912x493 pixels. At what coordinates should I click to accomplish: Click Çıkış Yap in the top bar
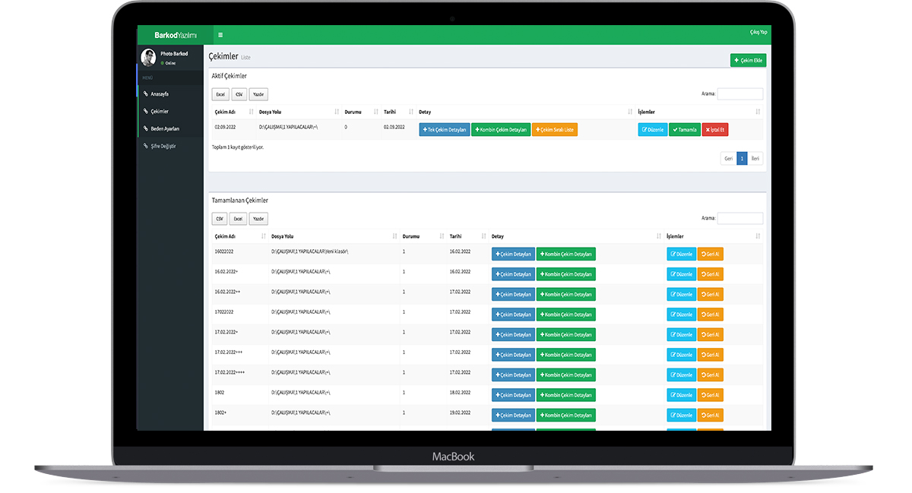click(x=758, y=32)
